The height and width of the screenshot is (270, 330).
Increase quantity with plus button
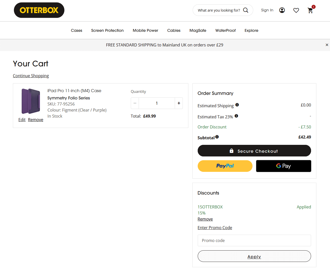179,103
